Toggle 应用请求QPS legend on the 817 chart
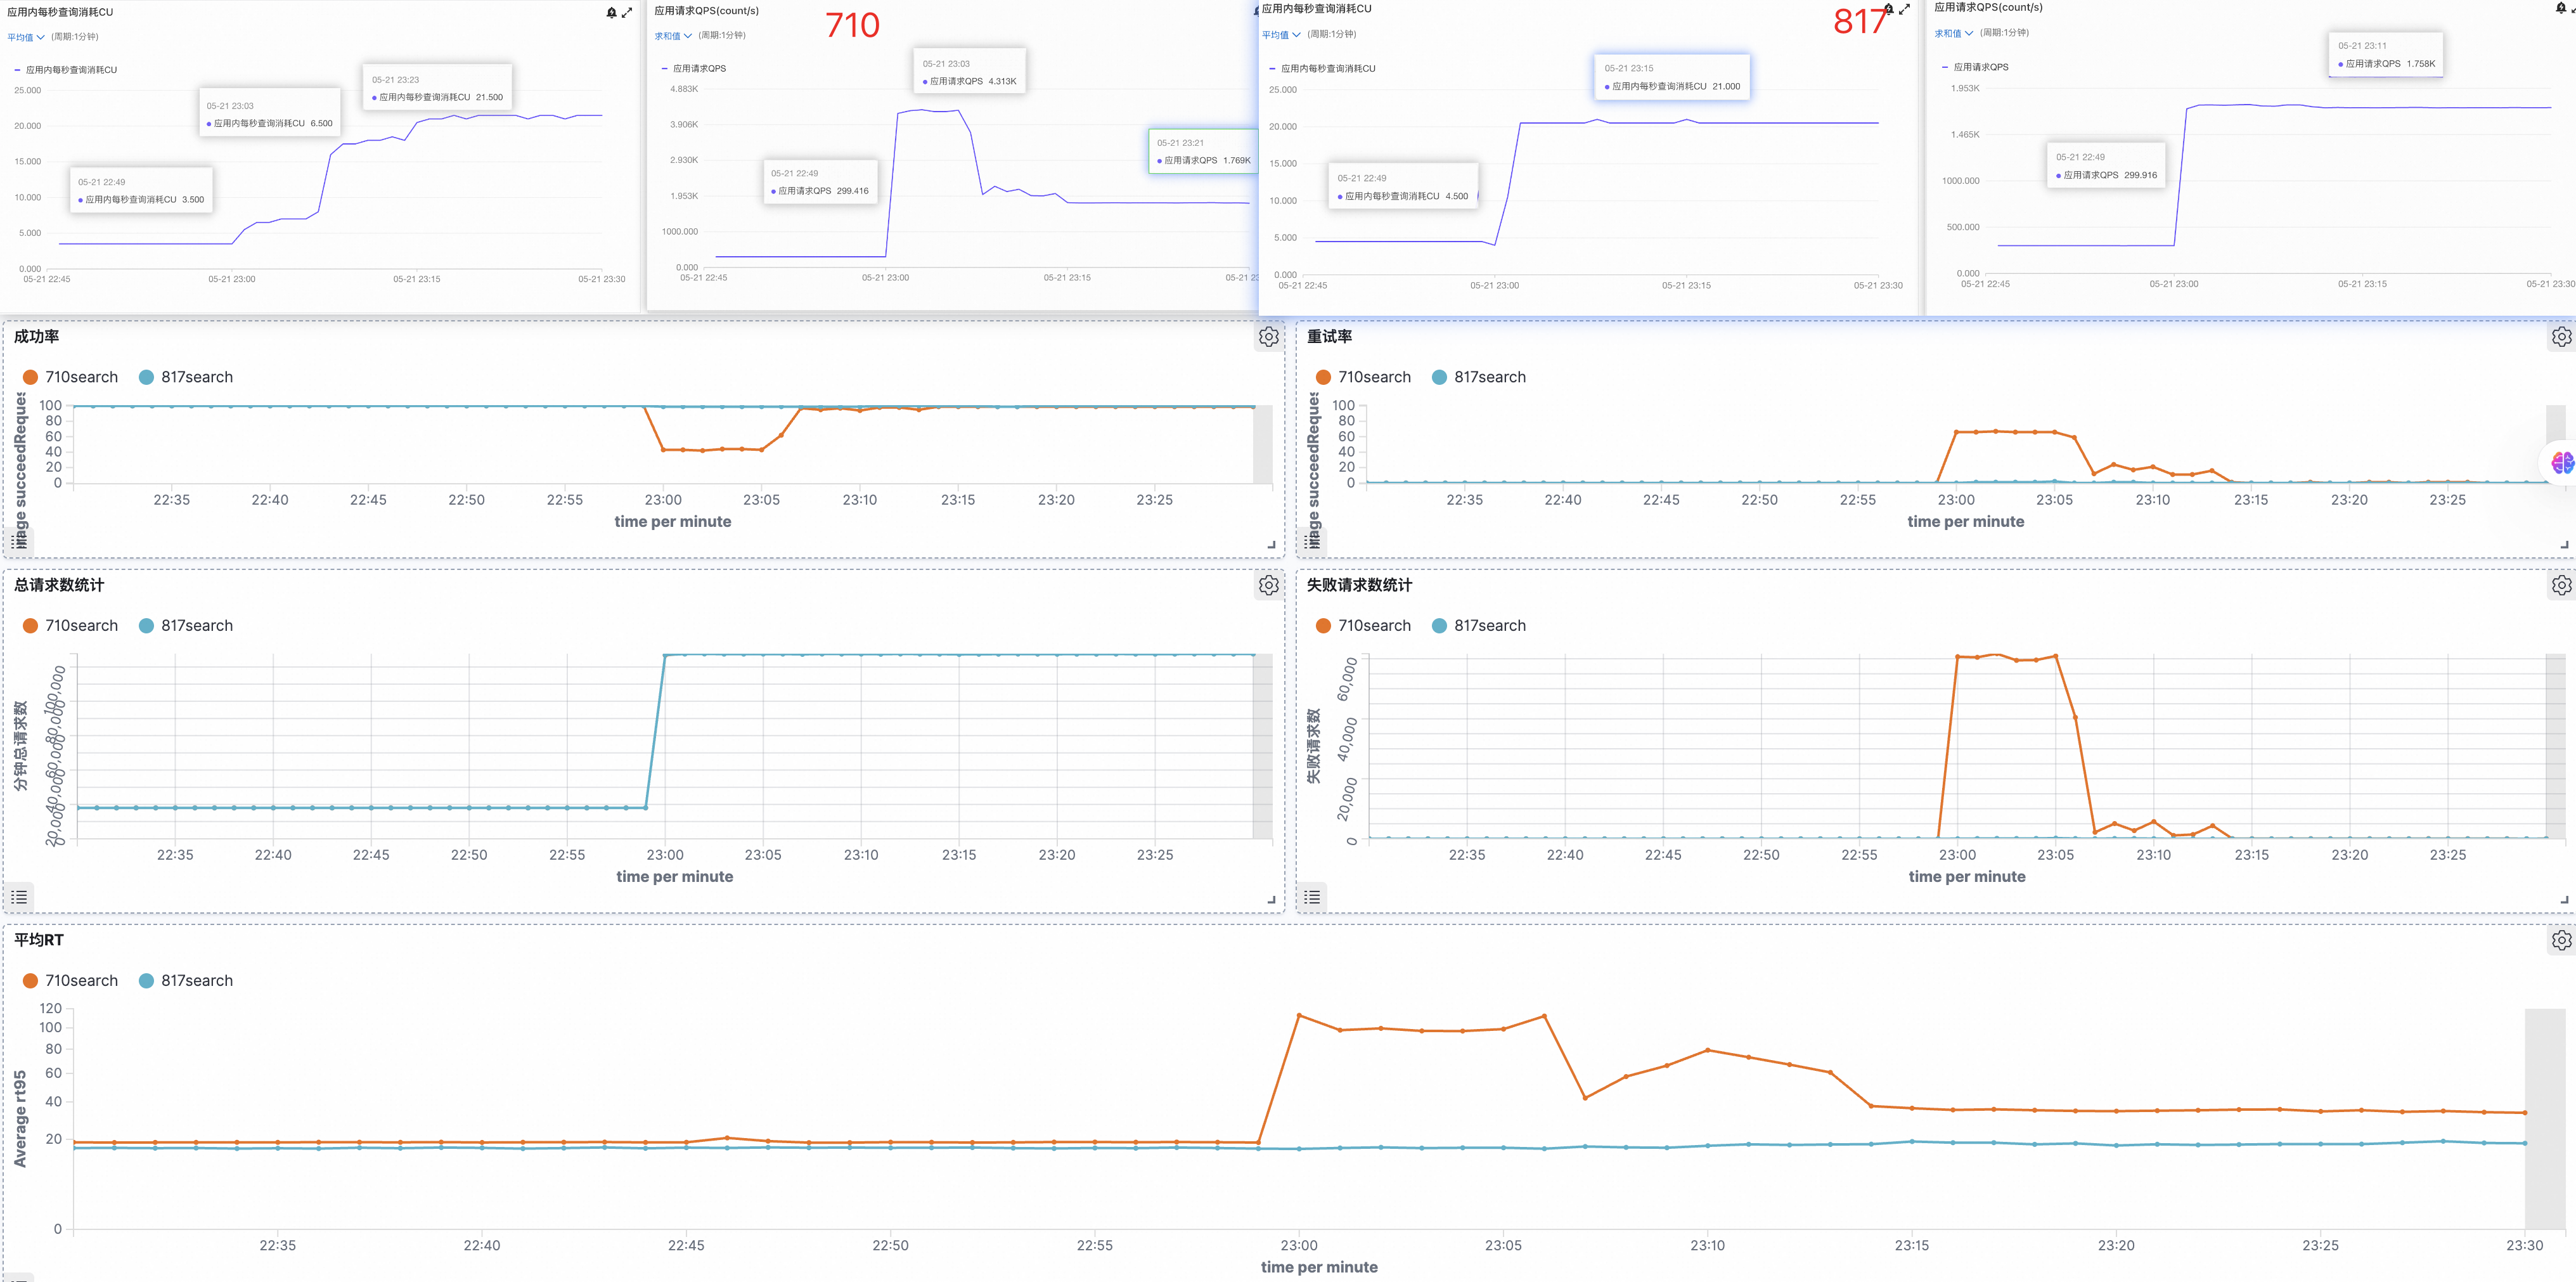The image size is (2576, 1282). point(1975,67)
